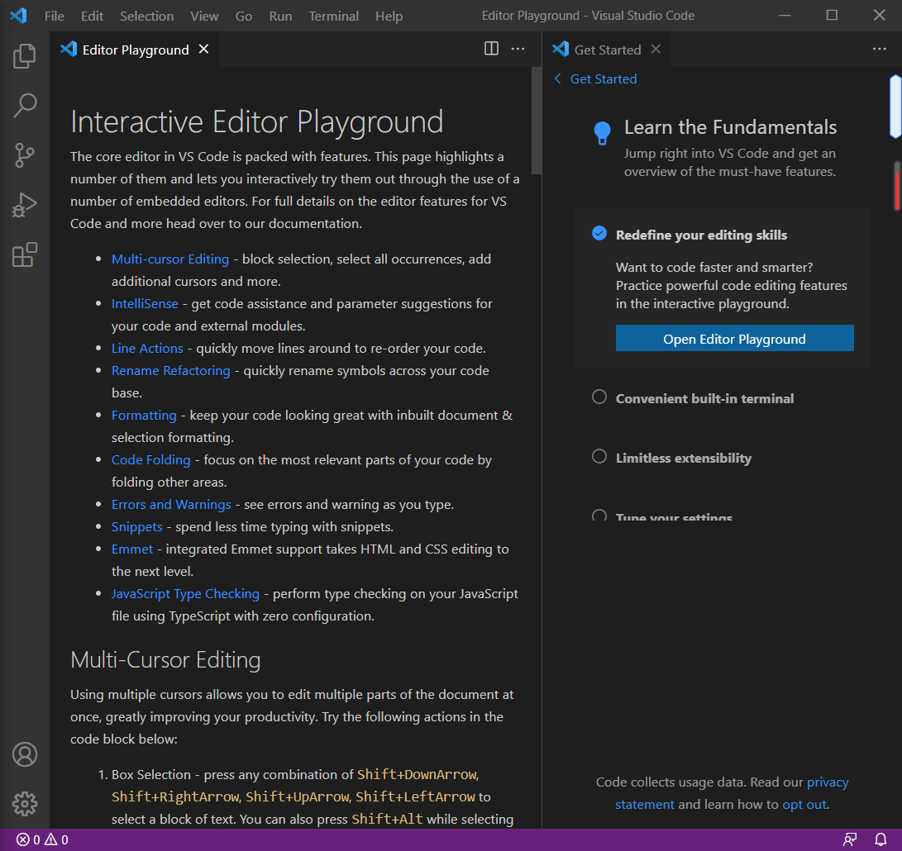Follow the Snippets link

(x=137, y=526)
